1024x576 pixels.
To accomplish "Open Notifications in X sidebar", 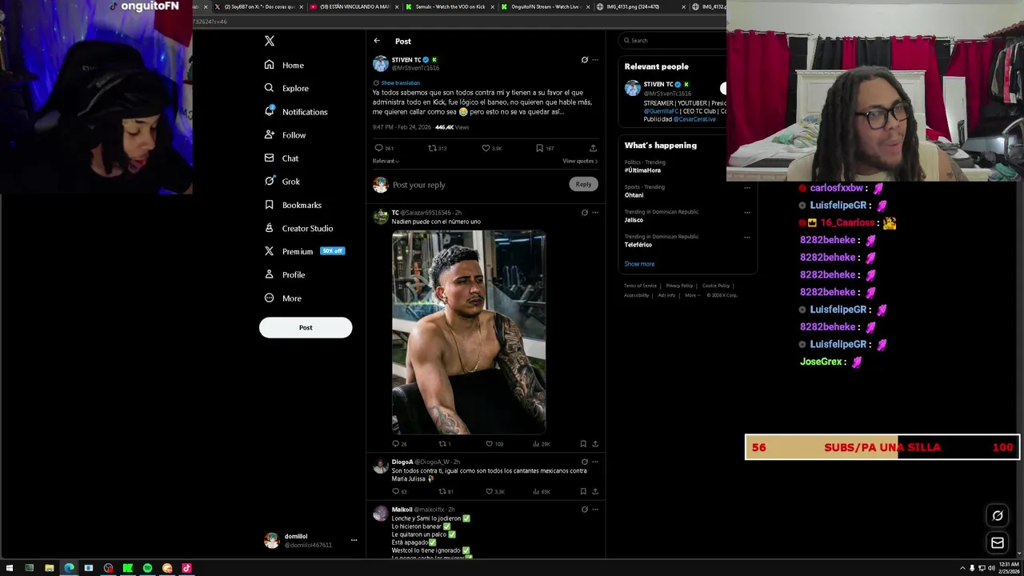I will 296,112.
